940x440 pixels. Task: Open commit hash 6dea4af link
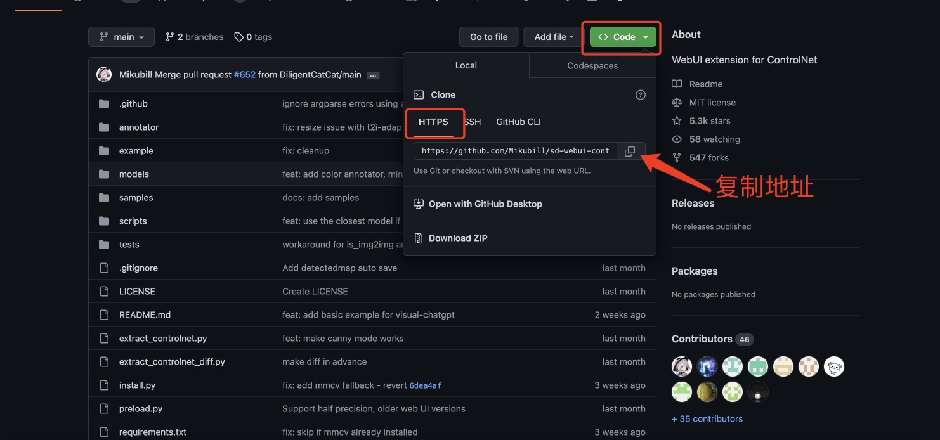(x=425, y=385)
